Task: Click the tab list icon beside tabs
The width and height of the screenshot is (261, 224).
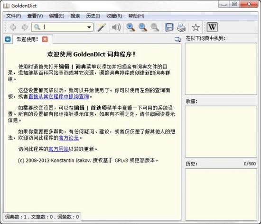Action: point(177,39)
